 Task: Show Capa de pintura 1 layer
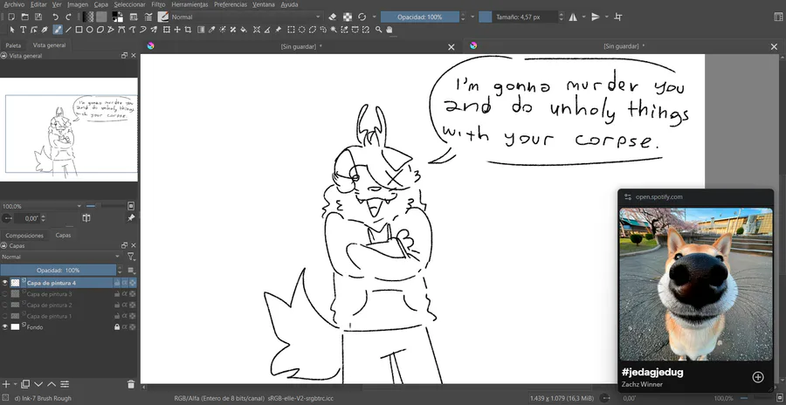click(4, 316)
